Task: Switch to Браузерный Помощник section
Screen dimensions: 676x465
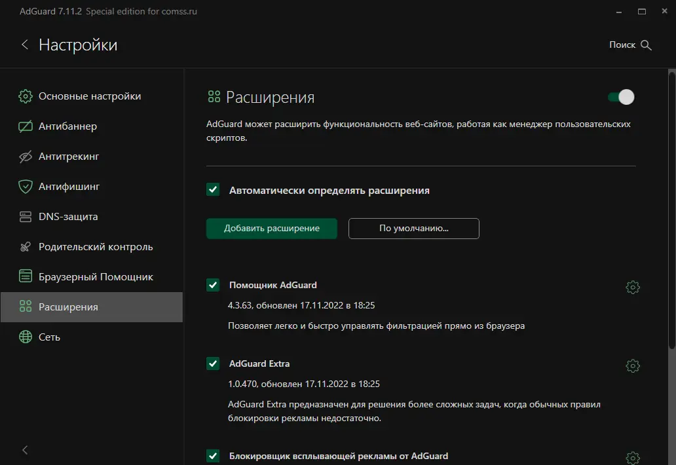Action: (96, 277)
